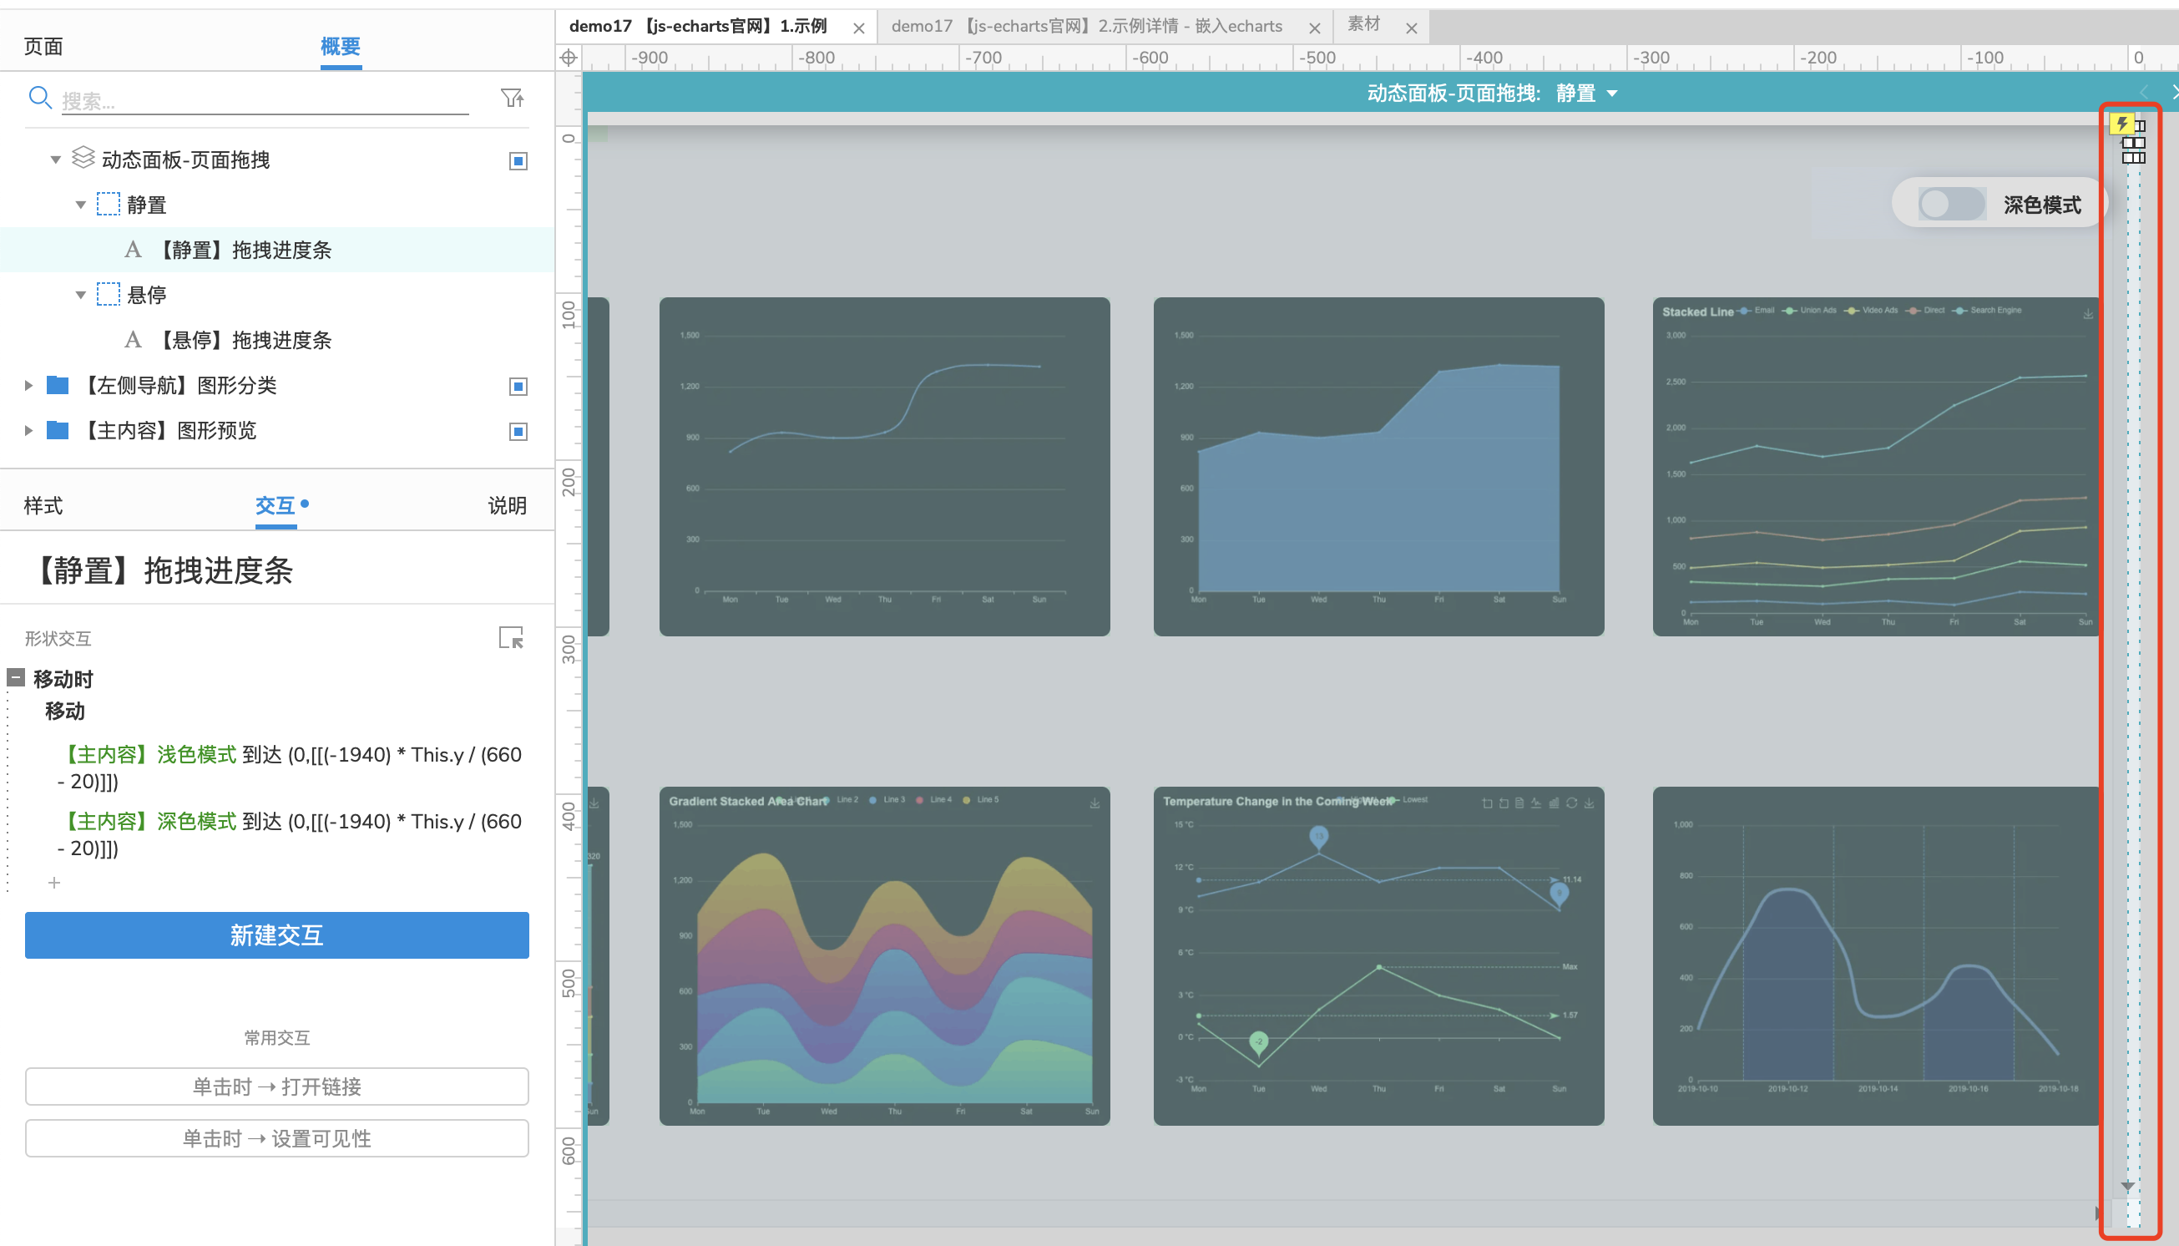Screen dimensions: 2179x1246
Task: Click the ruler origin crosshair icon
Action: [569, 58]
